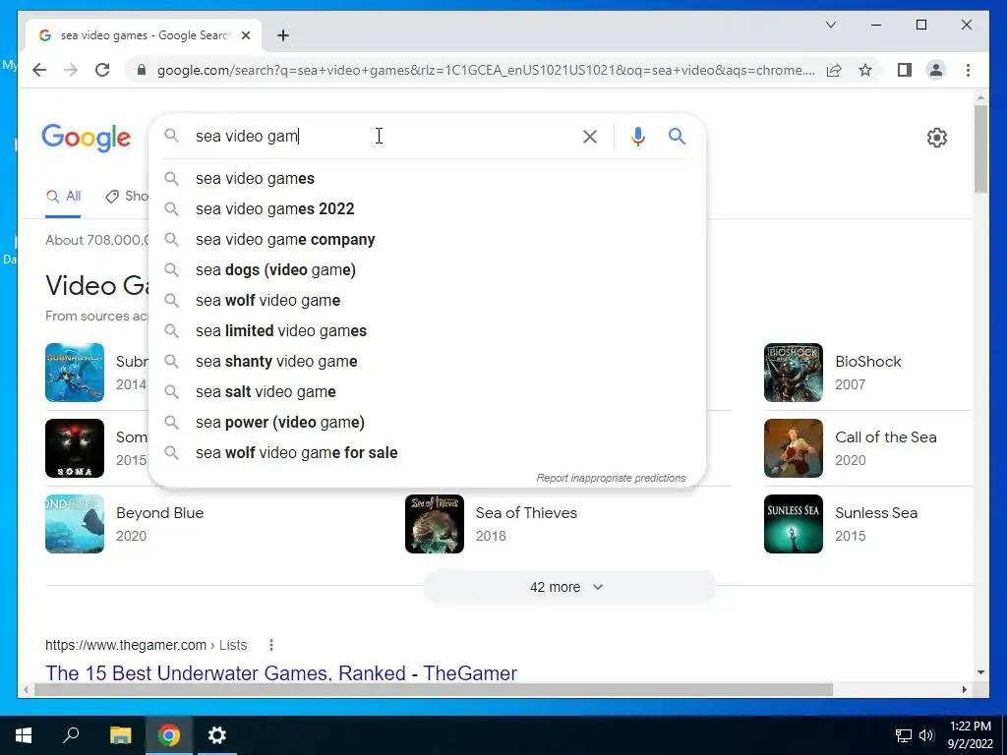Click the SOMA cover thumbnail

click(75, 448)
